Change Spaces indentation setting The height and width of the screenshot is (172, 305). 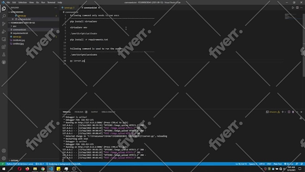tap(253, 164)
